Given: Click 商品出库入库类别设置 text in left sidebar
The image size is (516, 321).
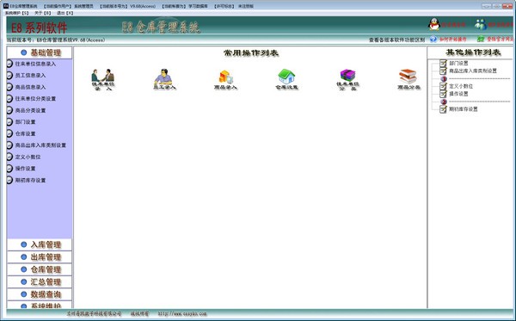Looking at the screenshot, I should [40, 145].
